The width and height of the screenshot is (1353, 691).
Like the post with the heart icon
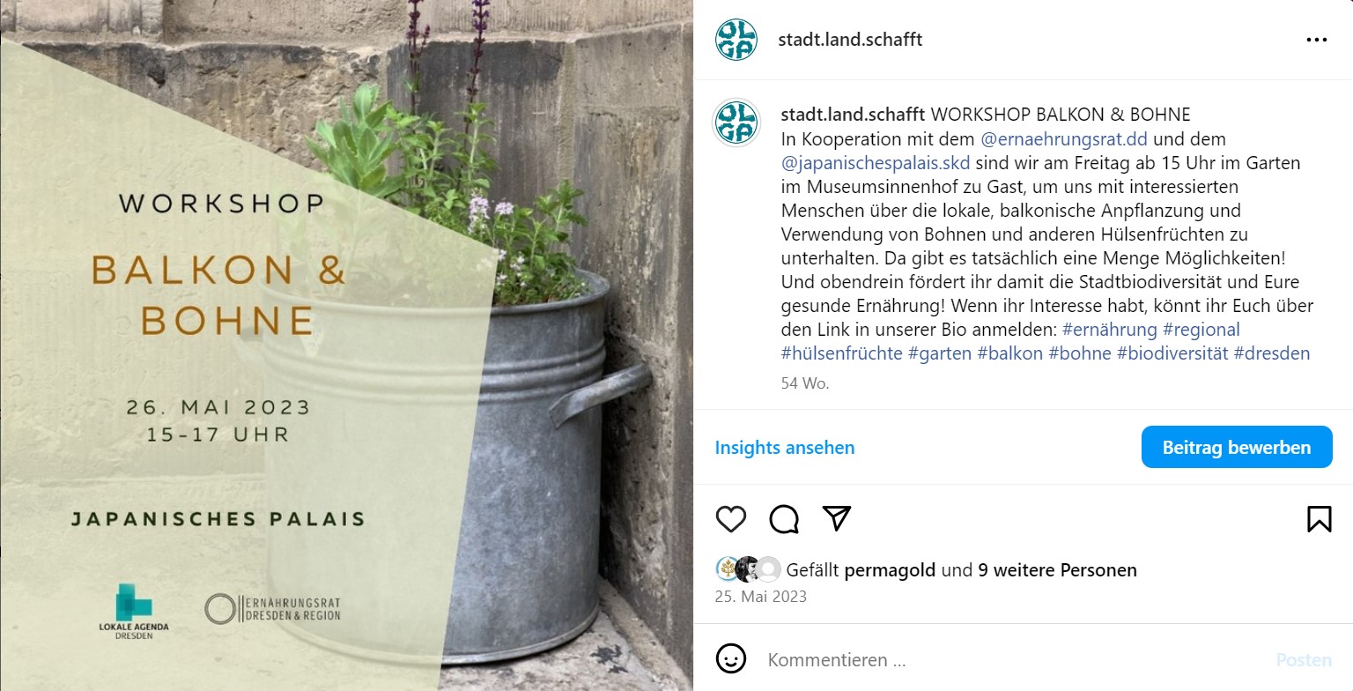click(731, 519)
